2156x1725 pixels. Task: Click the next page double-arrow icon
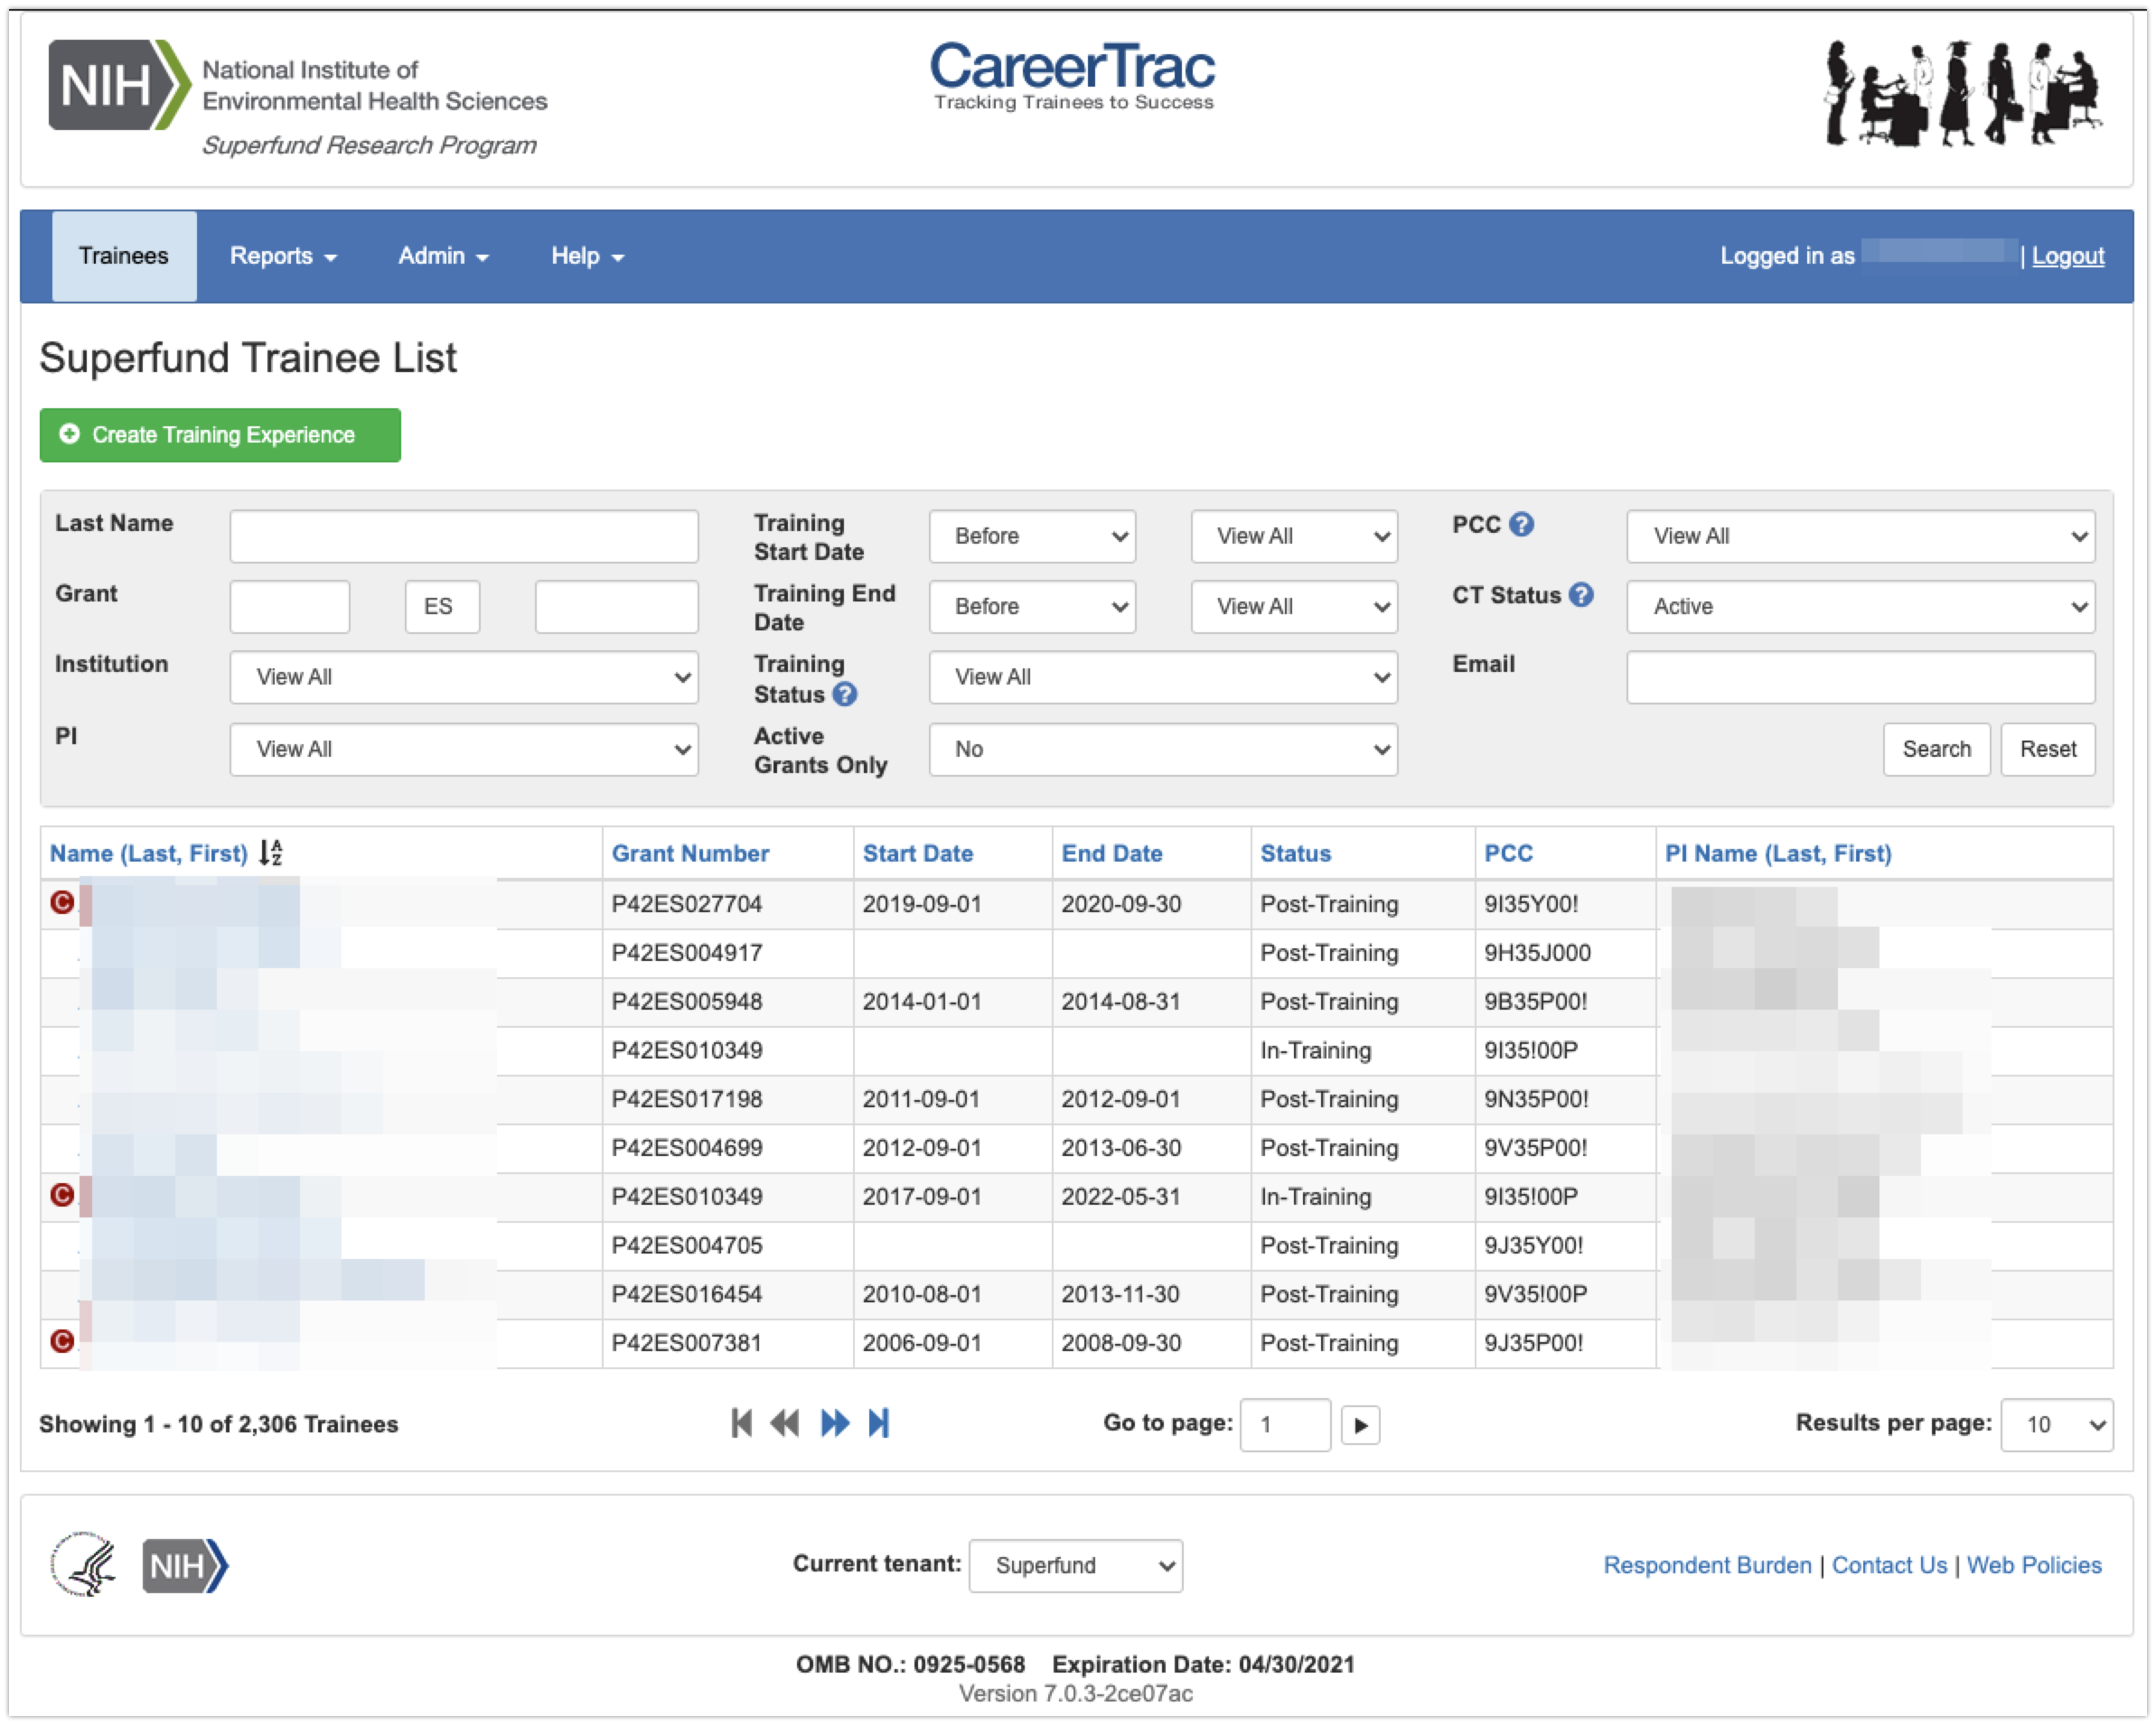click(x=834, y=1423)
